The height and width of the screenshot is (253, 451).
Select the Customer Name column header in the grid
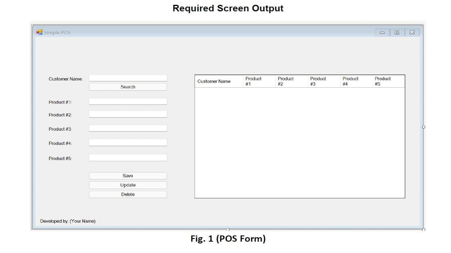point(219,81)
